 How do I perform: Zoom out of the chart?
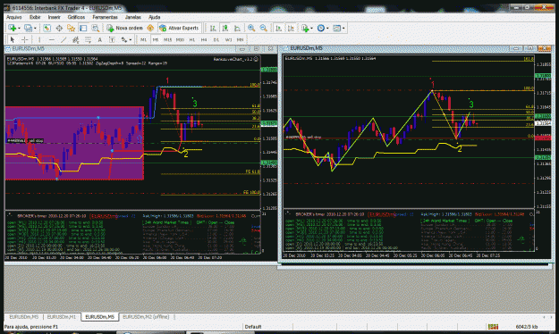[264, 28]
